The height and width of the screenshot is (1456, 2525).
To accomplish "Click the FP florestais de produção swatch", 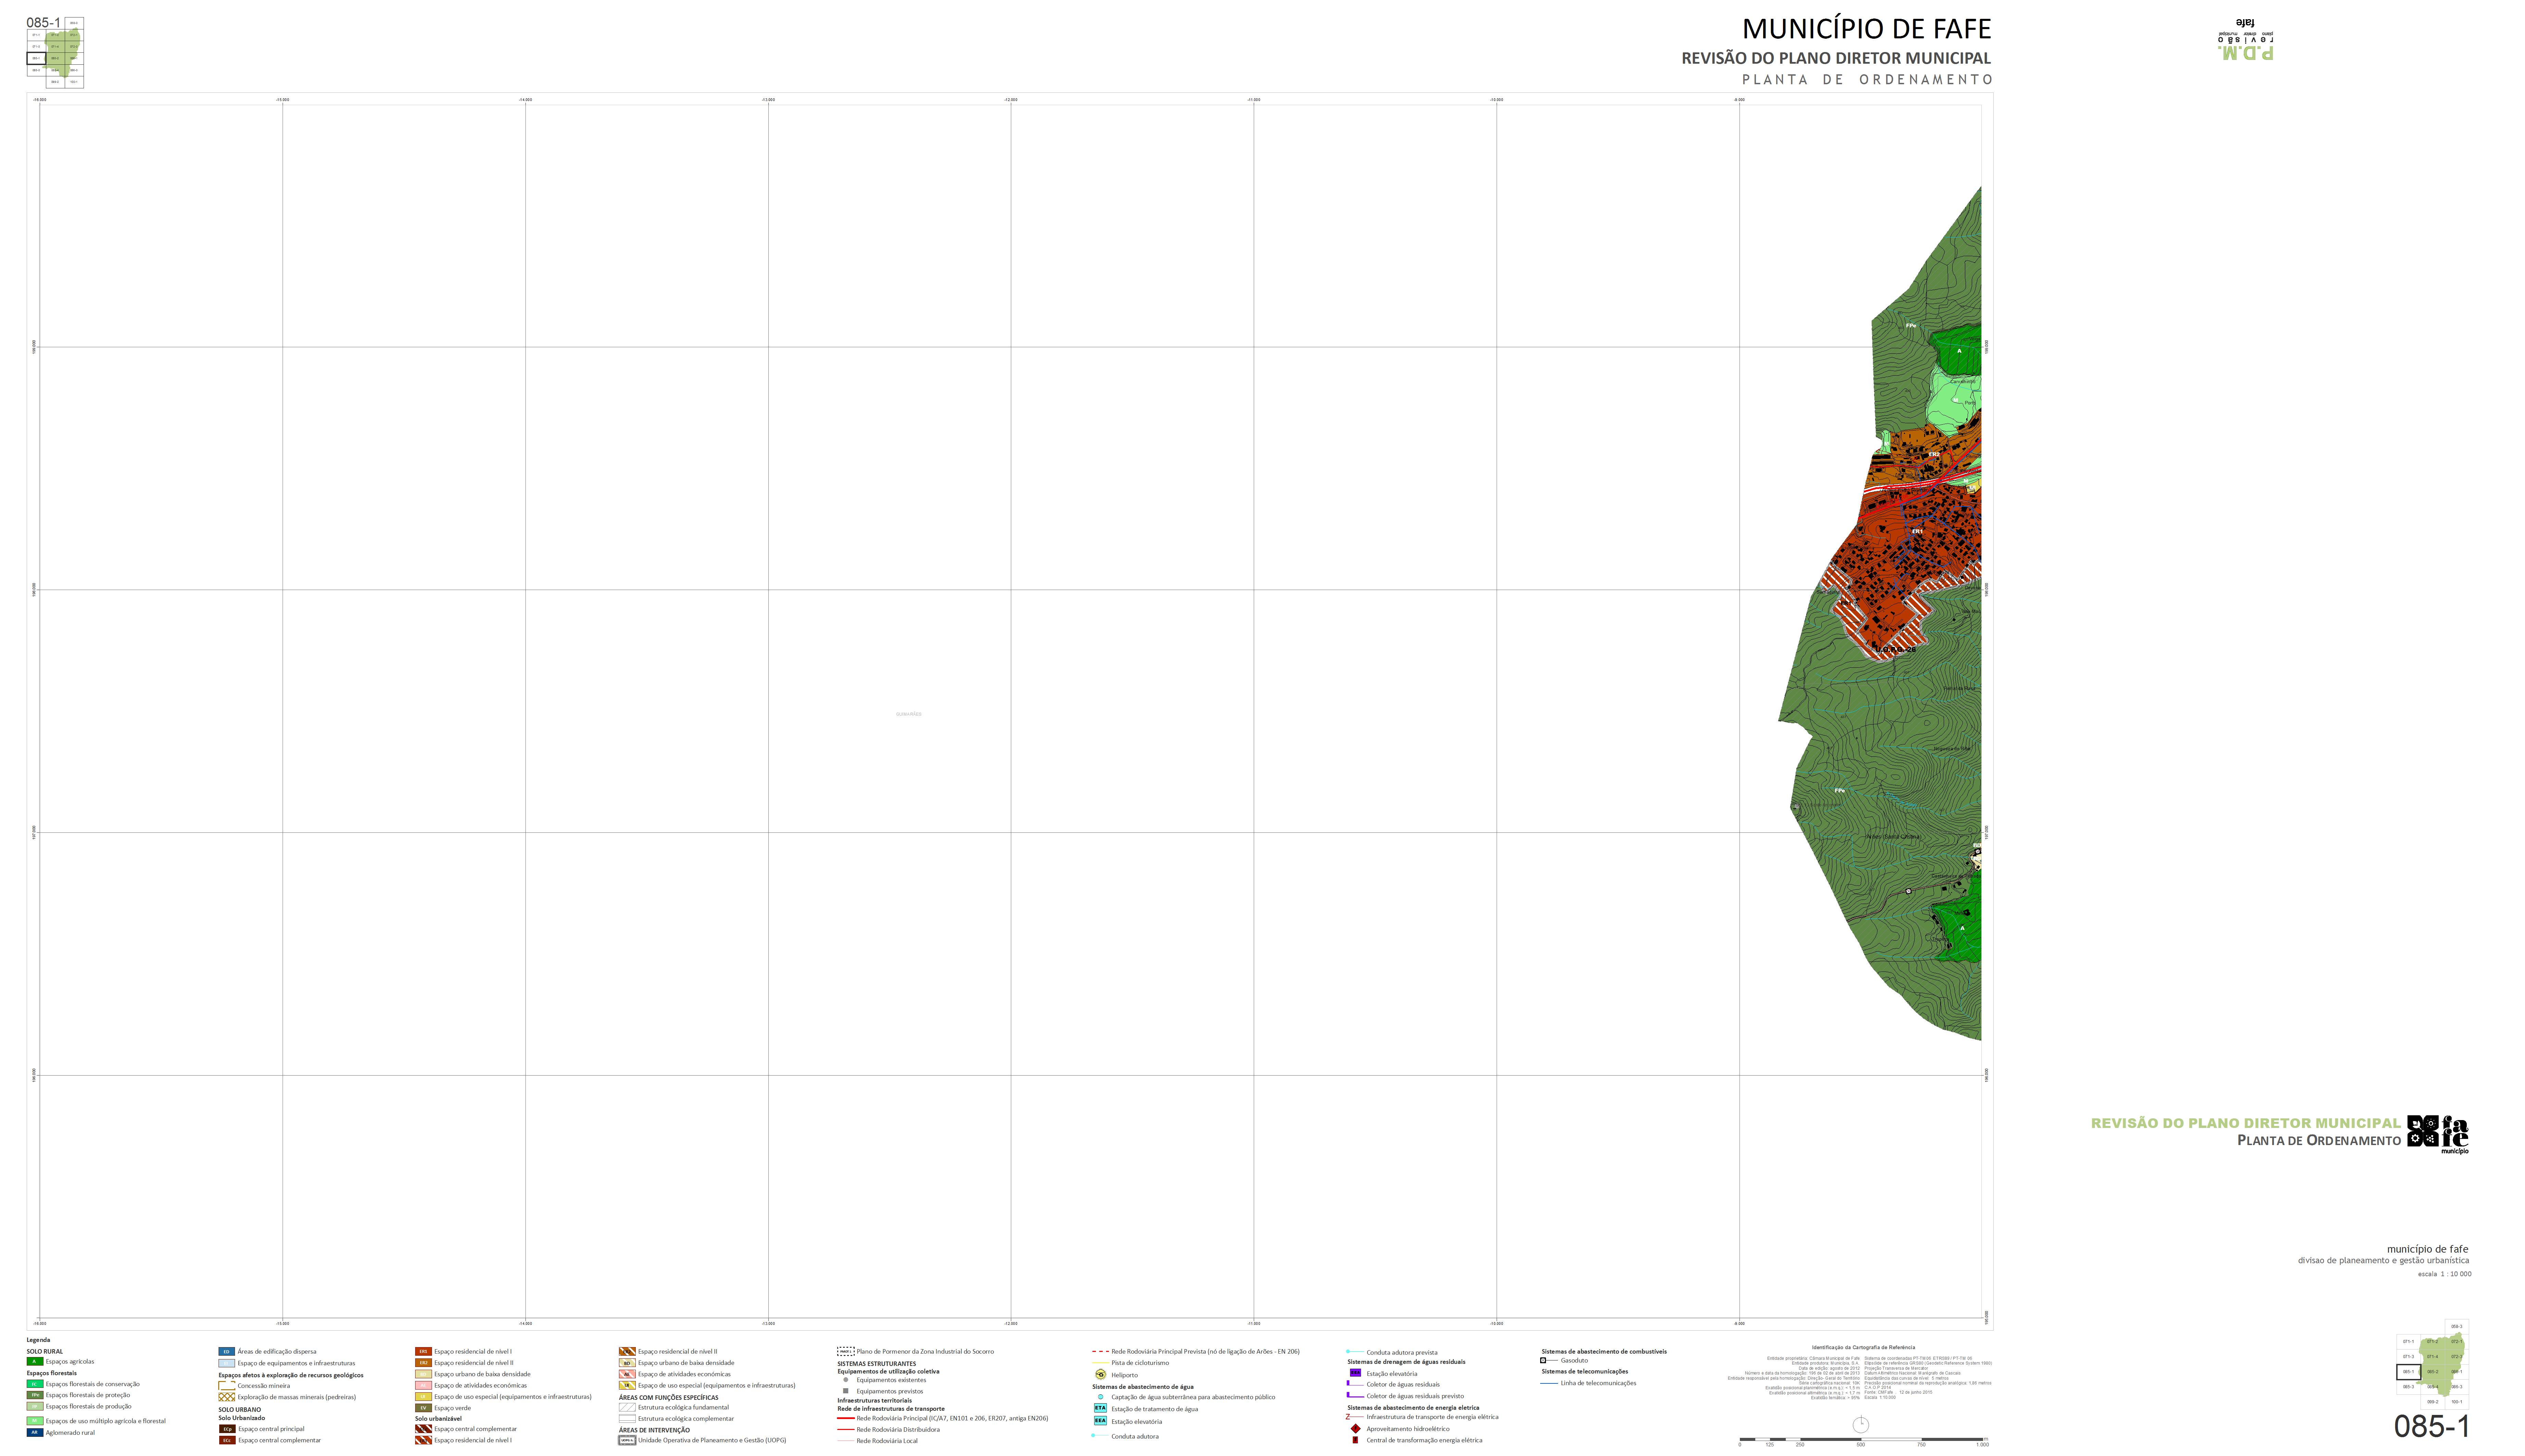I will [35, 1406].
